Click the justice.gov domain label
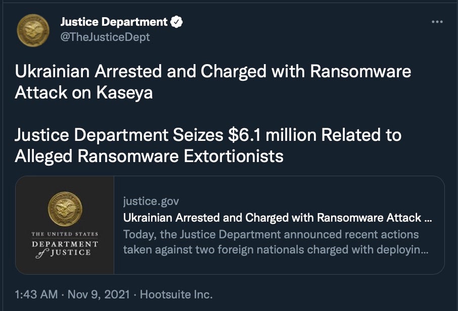The height and width of the screenshot is (311, 458). (151, 202)
